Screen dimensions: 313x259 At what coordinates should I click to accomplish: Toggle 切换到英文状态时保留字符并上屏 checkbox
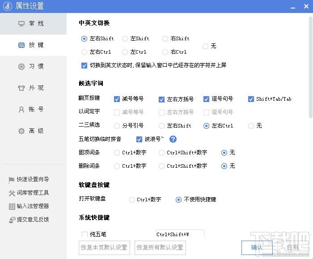84,65
